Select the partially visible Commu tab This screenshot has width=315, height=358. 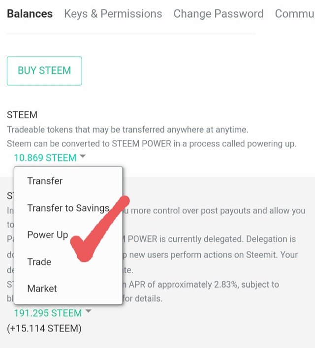point(294,14)
